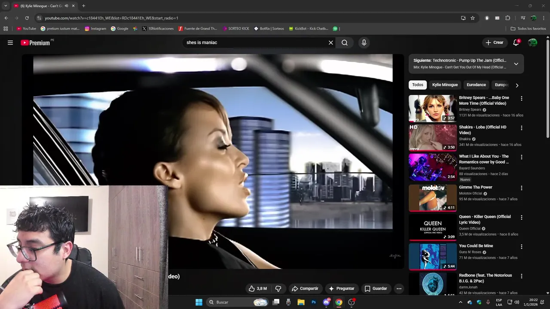This screenshot has width=550, height=309.
Task: Open the Windows Start menu
Action: point(199,302)
